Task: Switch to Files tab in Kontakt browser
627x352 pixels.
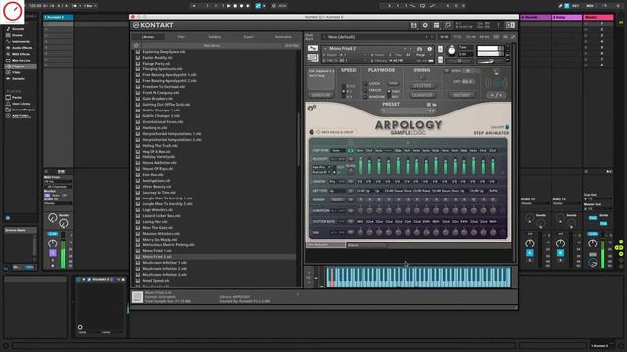Action: point(181,37)
